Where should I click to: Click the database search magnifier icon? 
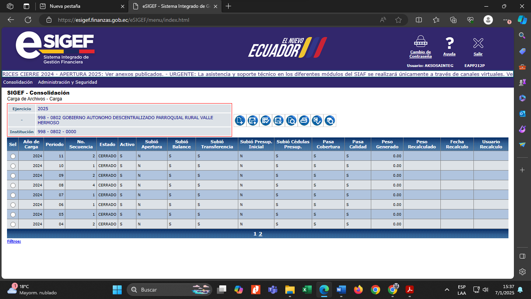coord(330,121)
